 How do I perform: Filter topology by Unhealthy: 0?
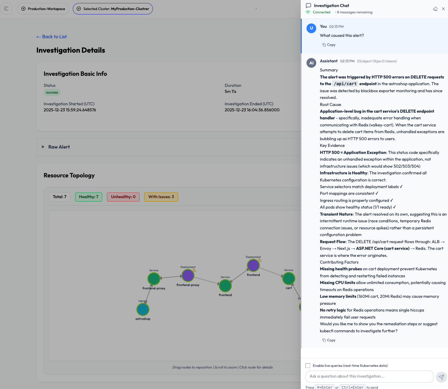point(123,197)
